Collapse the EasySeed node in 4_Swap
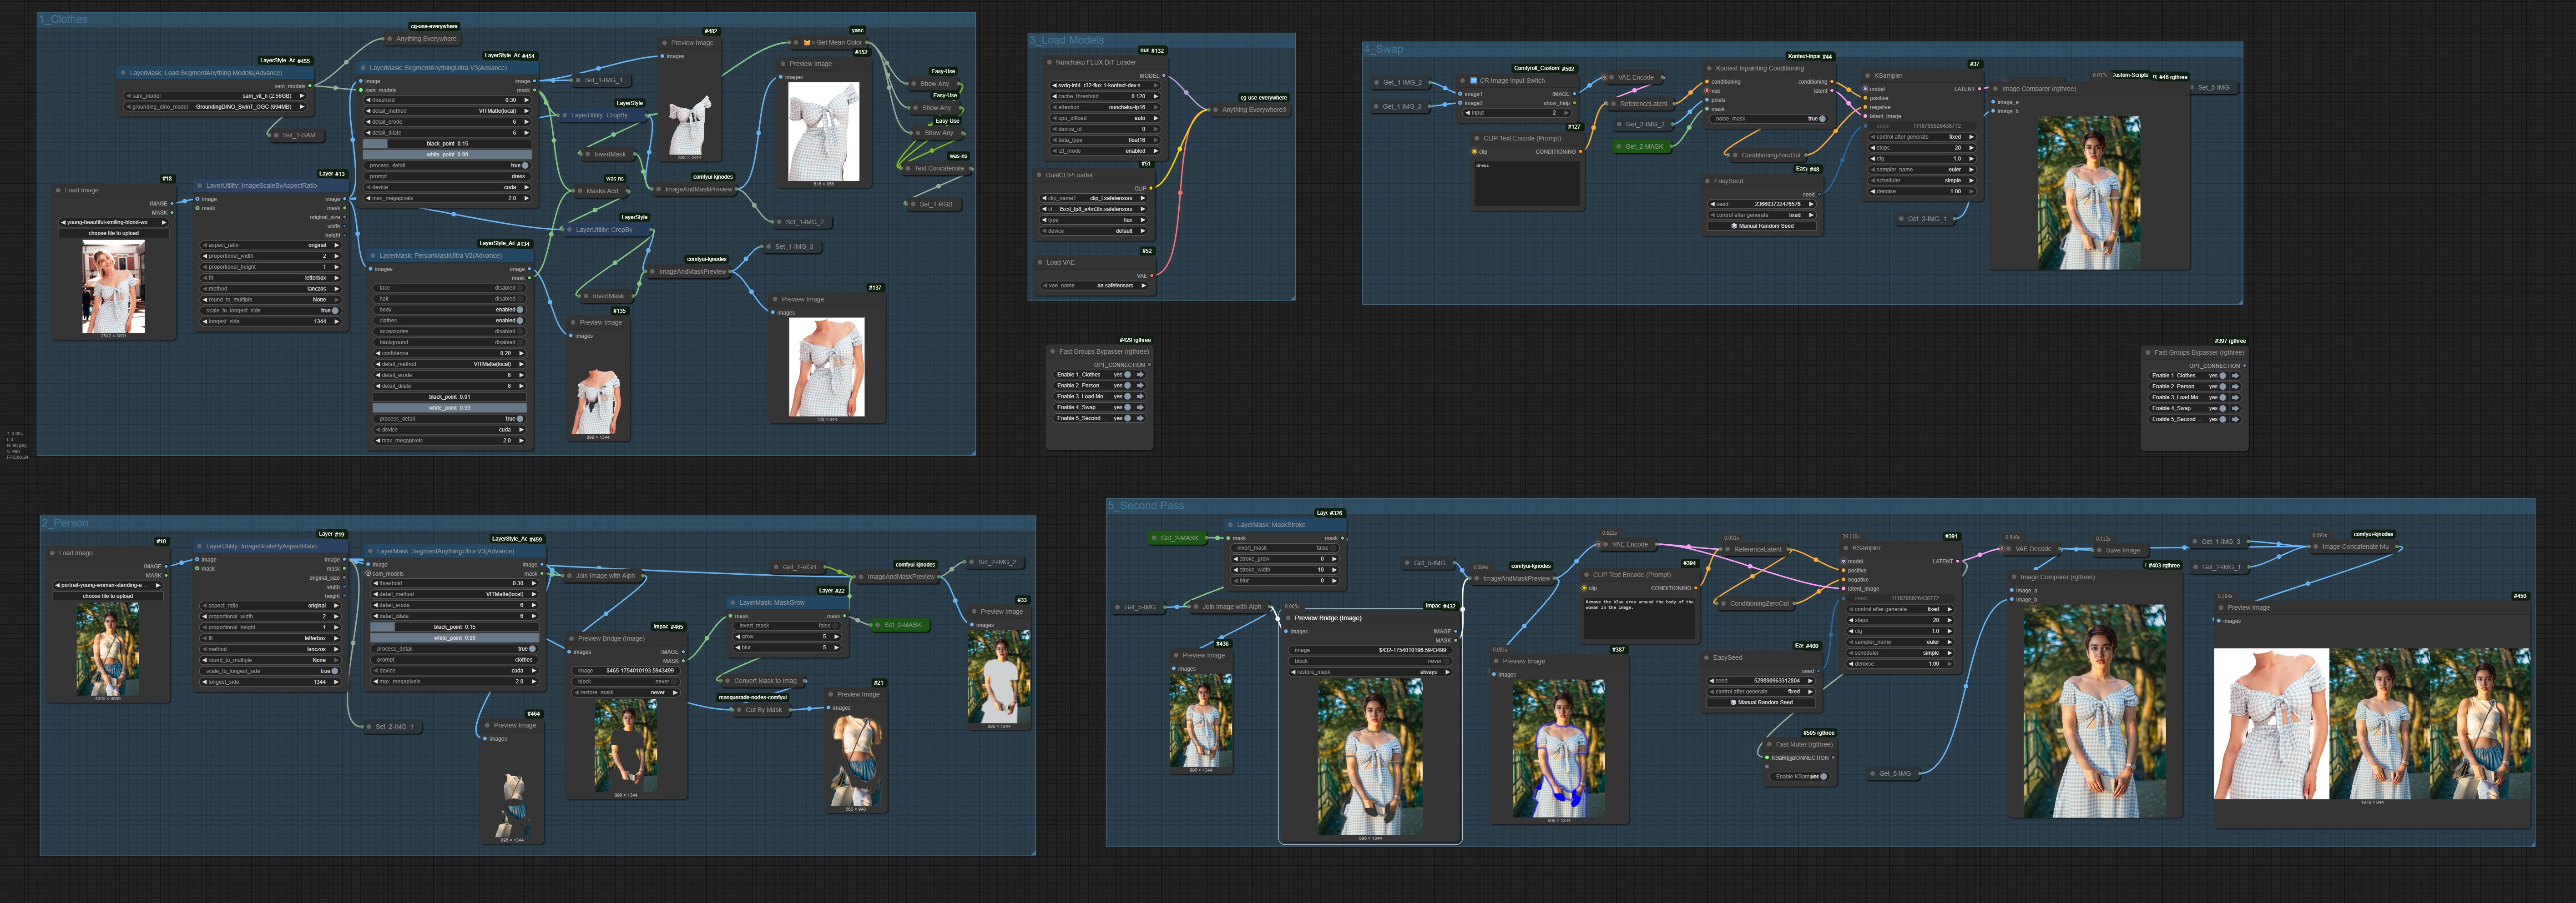Image resolution: width=2576 pixels, height=903 pixels. coord(1707,182)
